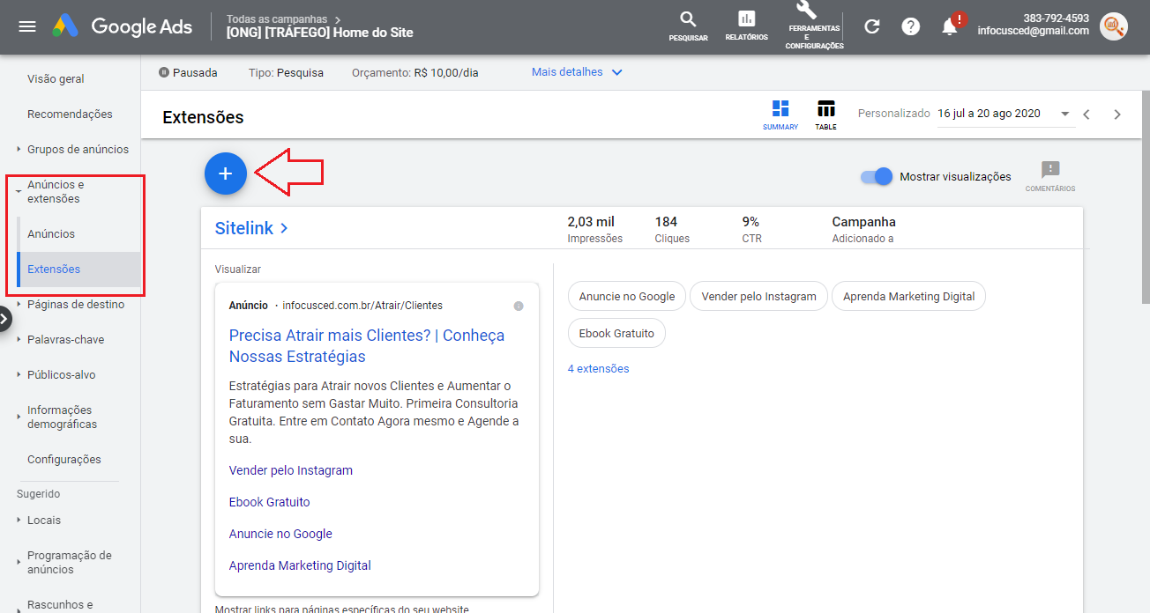
Task: Open the Sitelink extension heading
Action: coord(251,228)
